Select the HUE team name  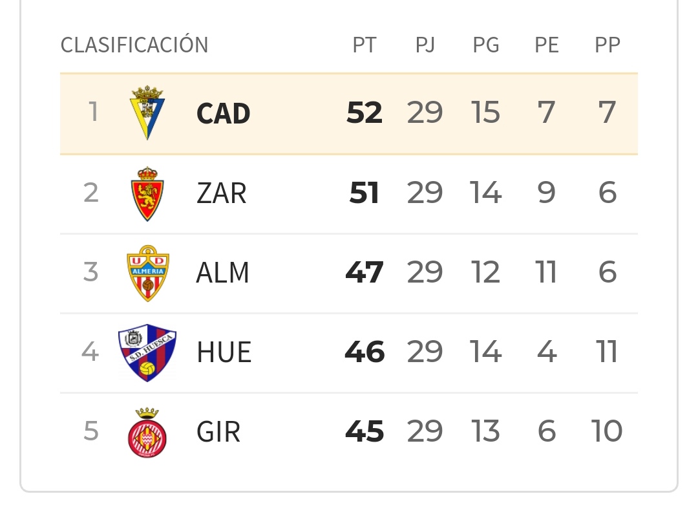point(224,352)
